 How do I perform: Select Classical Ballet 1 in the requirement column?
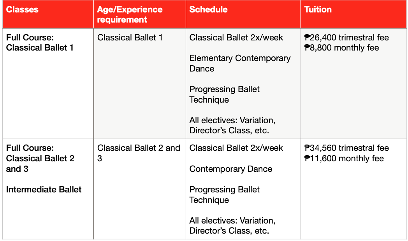(130, 38)
